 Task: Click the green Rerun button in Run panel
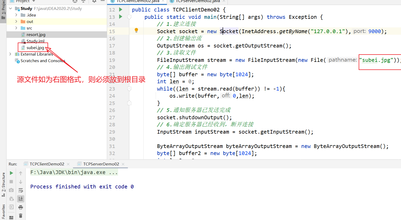(11, 173)
